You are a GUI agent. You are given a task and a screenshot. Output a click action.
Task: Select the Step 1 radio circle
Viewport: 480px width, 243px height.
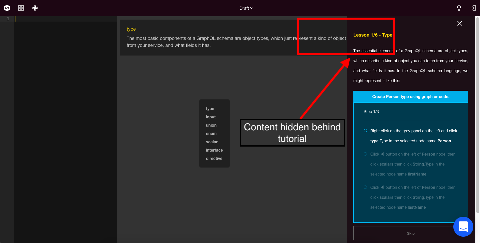pos(365,131)
